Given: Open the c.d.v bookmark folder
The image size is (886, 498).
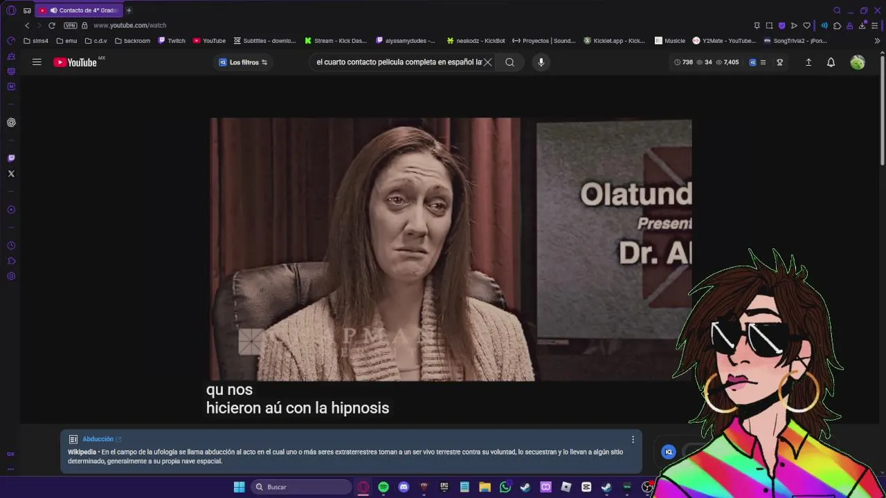Looking at the screenshot, I should click(x=96, y=41).
